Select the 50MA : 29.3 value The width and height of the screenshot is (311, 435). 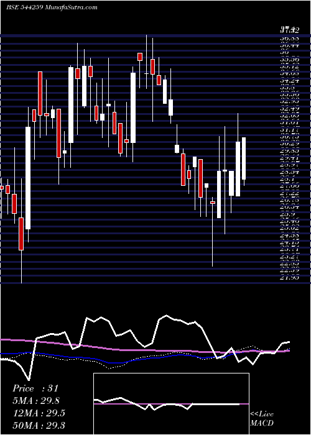(x=39, y=424)
